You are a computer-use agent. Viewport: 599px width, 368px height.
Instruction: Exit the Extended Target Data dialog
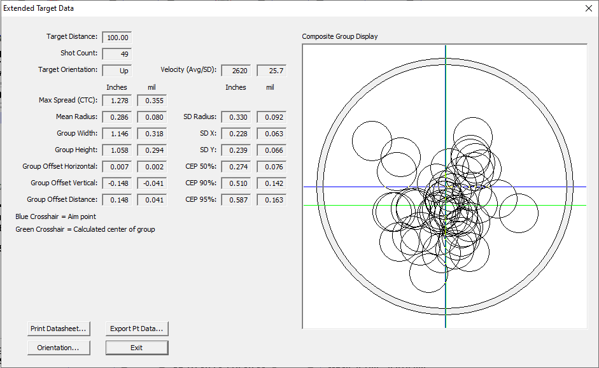(137, 348)
